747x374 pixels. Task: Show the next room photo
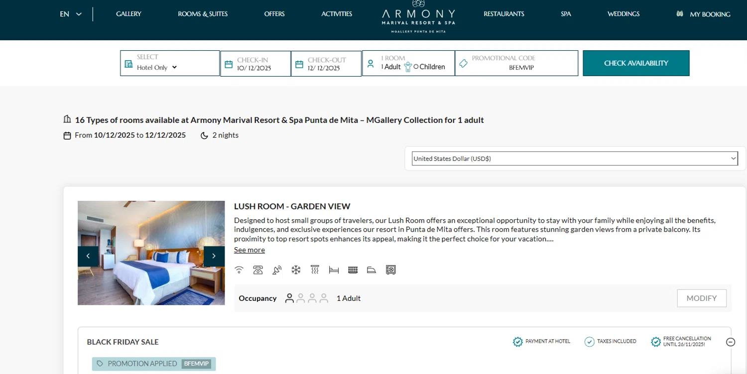tap(214, 256)
